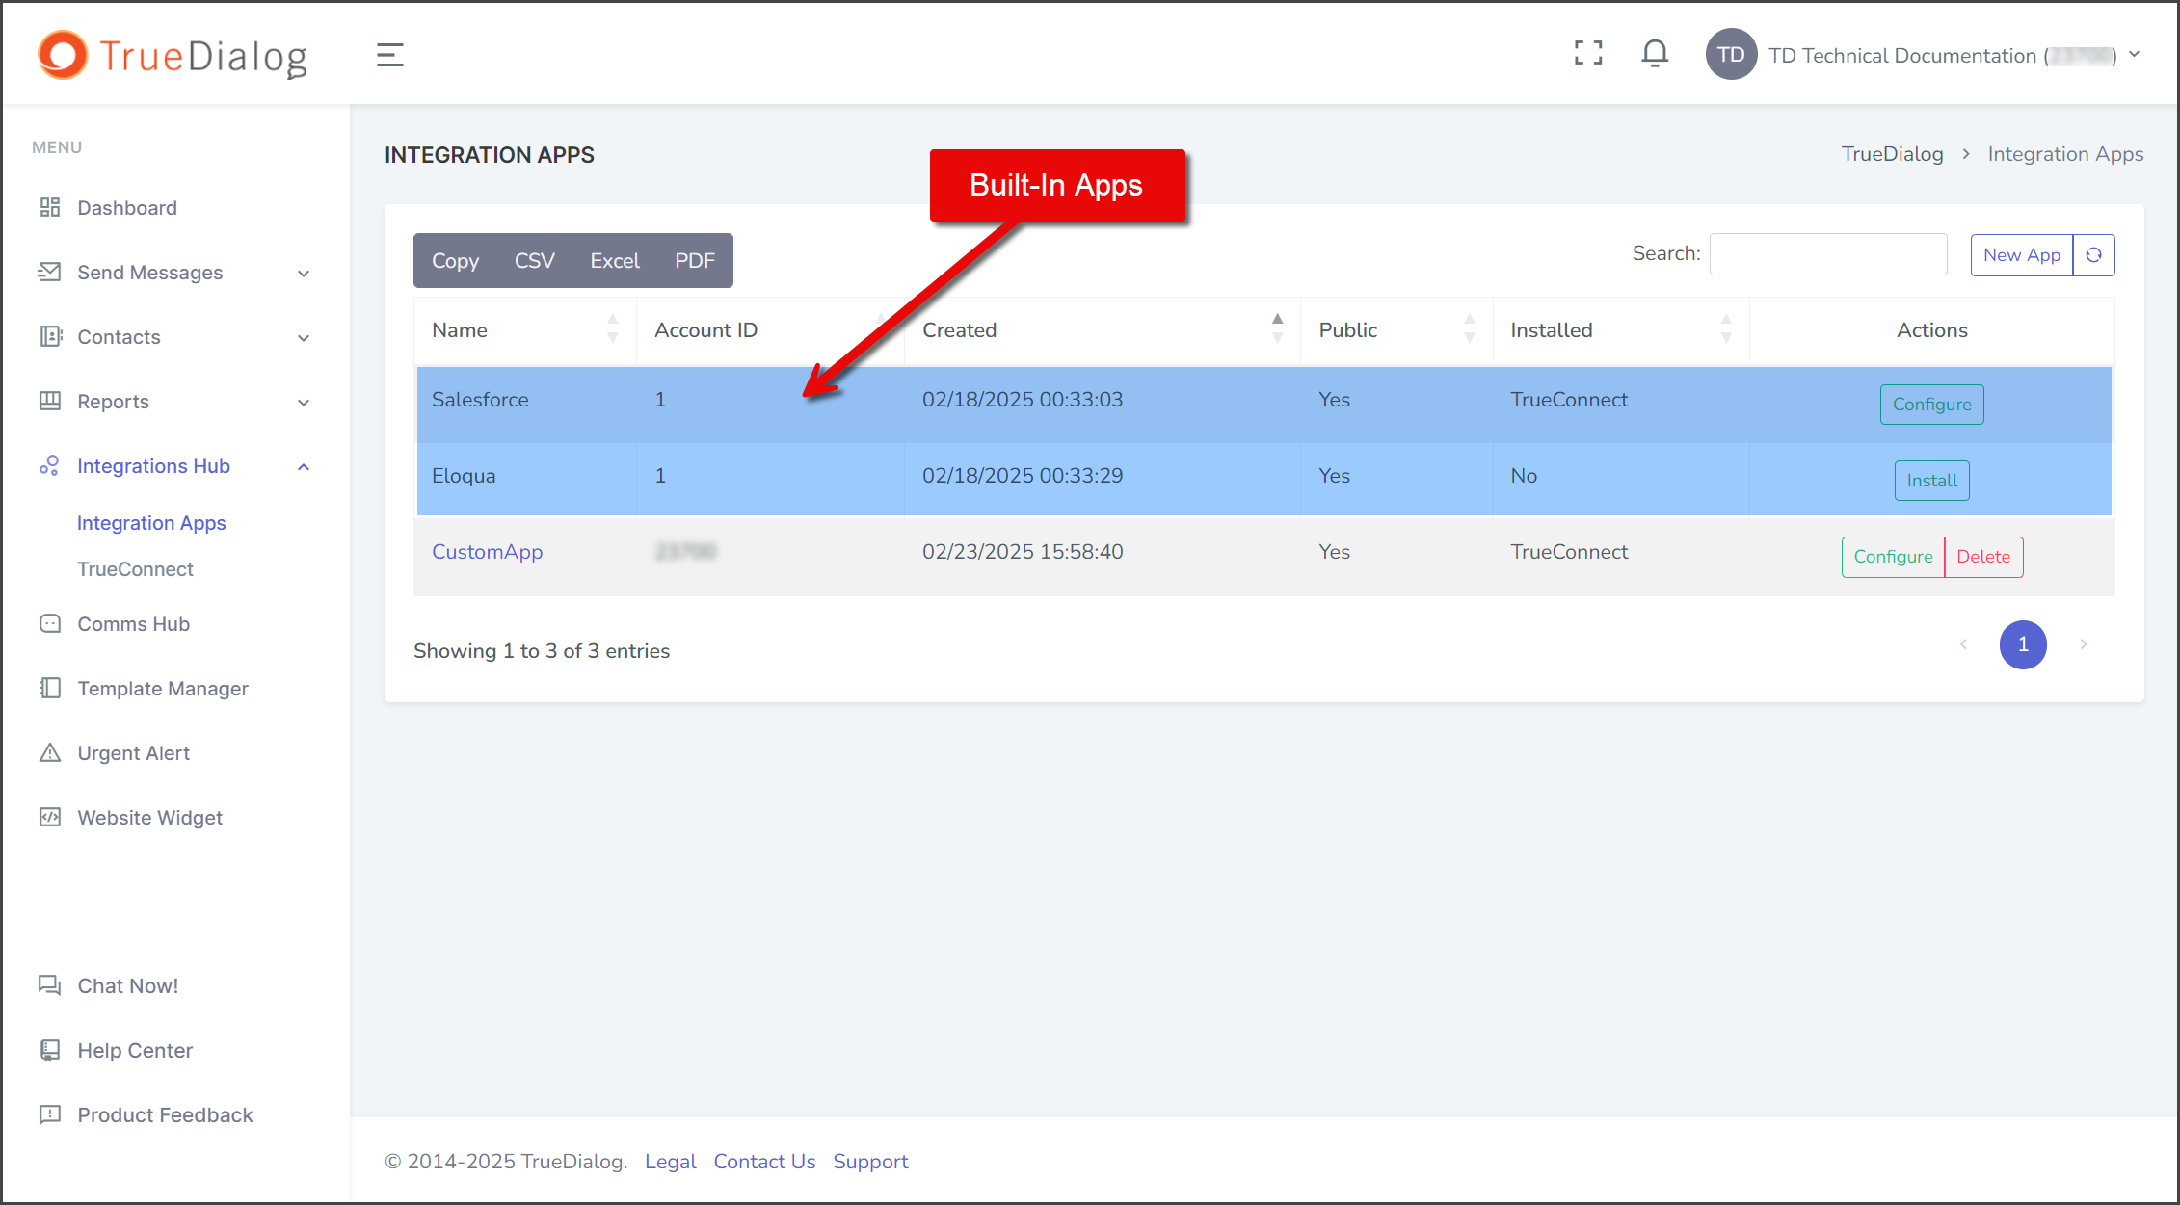This screenshot has width=2180, height=1205.
Task: Open the Contact Us footer link
Action: point(764,1162)
